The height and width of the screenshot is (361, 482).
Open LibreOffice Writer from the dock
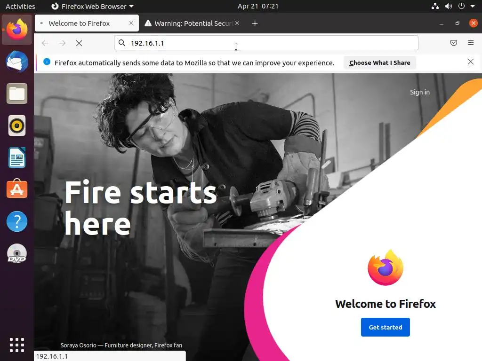17,157
